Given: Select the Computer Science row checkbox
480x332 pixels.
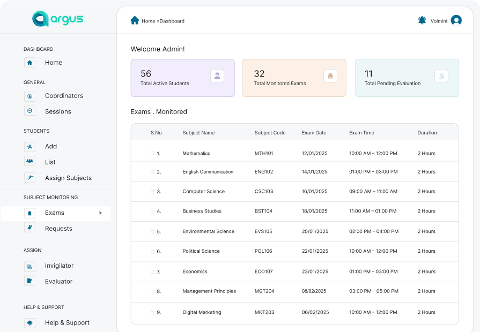Looking at the screenshot, I should point(152,192).
